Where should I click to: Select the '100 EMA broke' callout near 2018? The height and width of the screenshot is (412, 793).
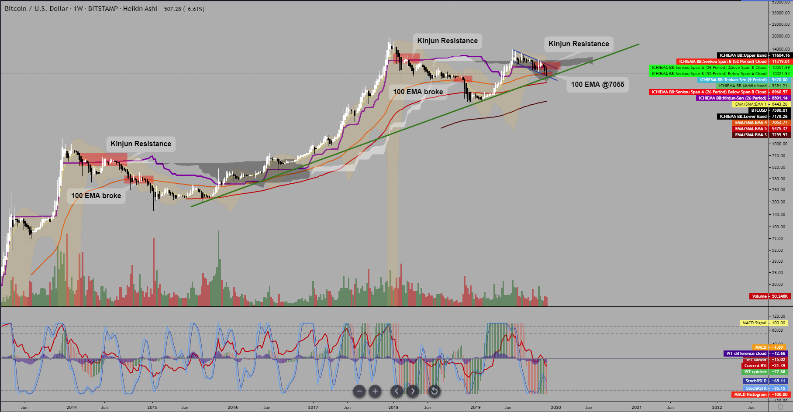tap(418, 92)
